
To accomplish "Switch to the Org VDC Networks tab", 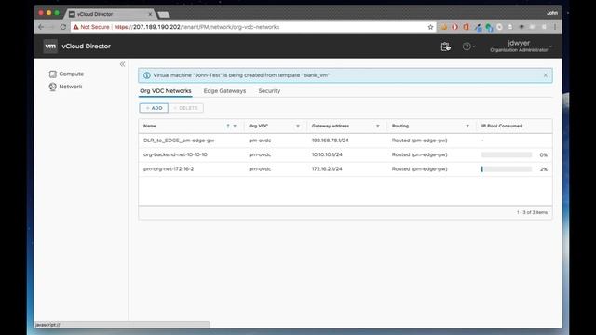I will tap(166, 91).
